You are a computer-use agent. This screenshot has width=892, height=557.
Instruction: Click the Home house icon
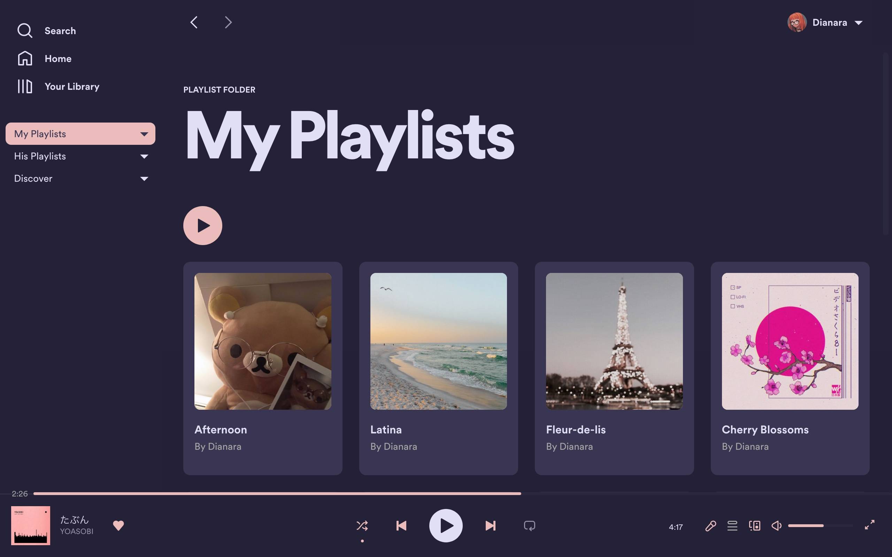tap(25, 58)
